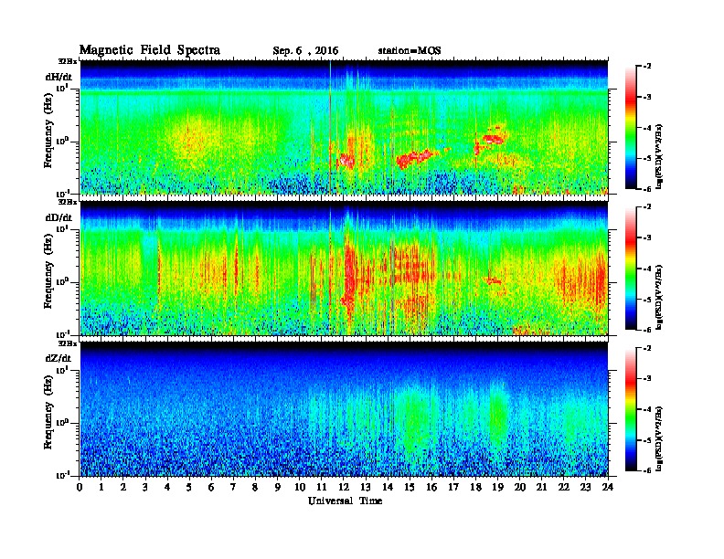Viewport: 724px width, 559px height.
Task: Click the hour "21" tick label
Action: (x=541, y=487)
